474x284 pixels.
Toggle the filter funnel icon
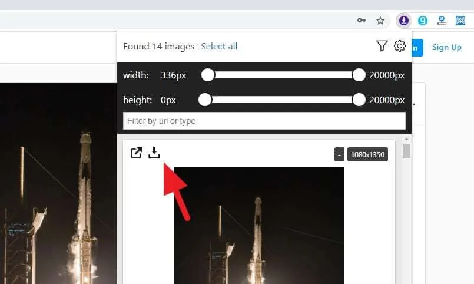point(382,46)
